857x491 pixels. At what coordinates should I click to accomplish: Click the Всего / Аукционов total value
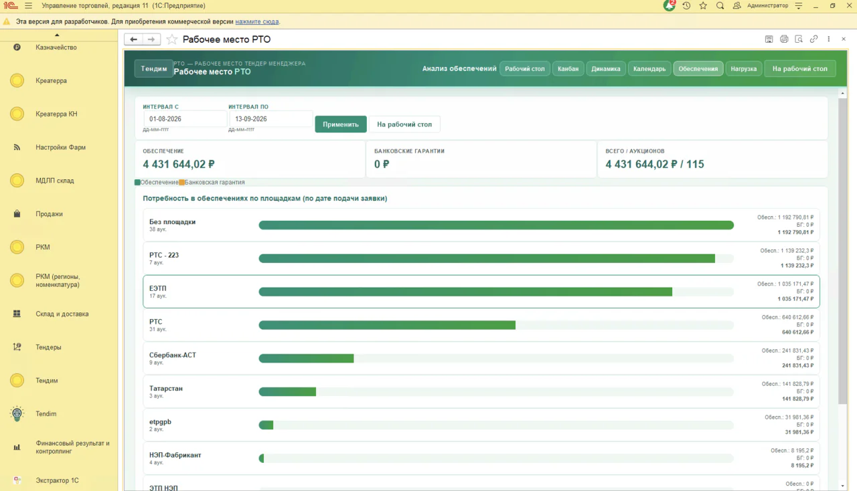click(655, 164)
